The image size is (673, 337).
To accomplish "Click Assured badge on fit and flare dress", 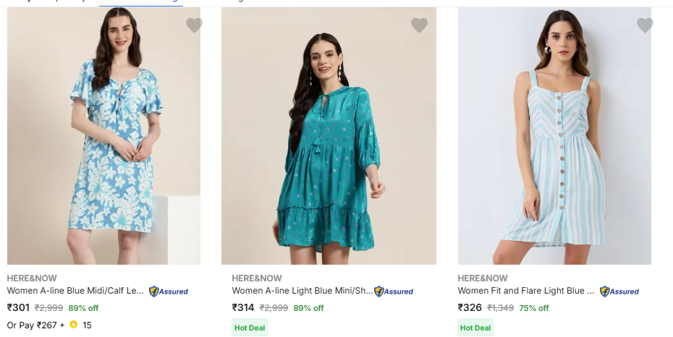I will coord(619,291).
